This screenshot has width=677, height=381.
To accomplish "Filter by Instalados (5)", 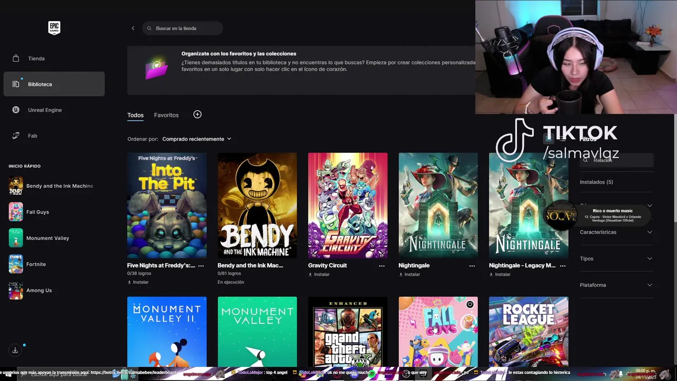I will [596, 182].
